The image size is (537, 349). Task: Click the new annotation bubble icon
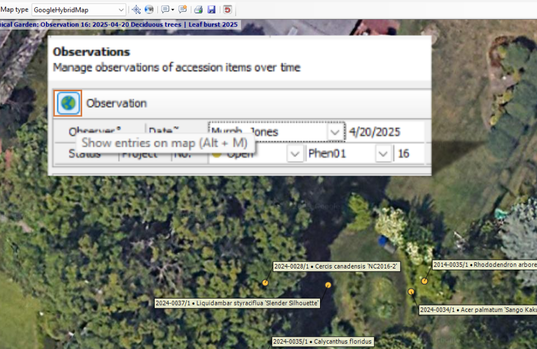tap(183, 10)
